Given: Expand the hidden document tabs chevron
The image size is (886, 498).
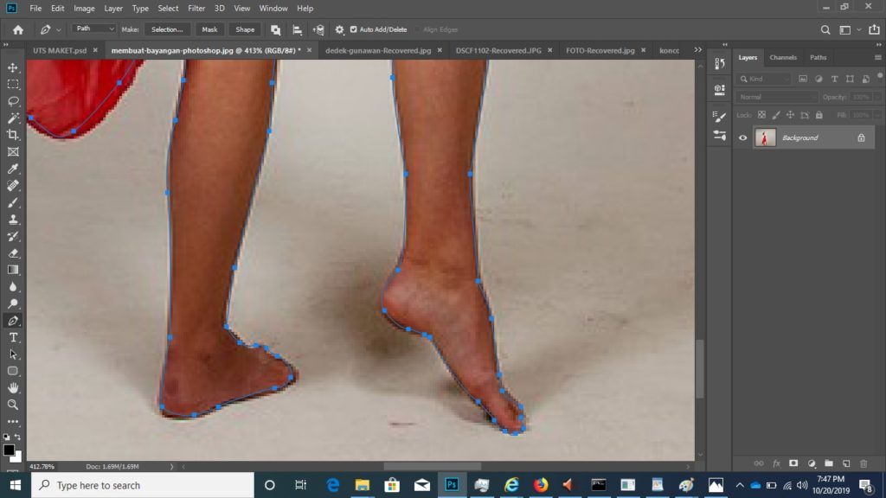Looking at the screenshot, I should (698, 50).
